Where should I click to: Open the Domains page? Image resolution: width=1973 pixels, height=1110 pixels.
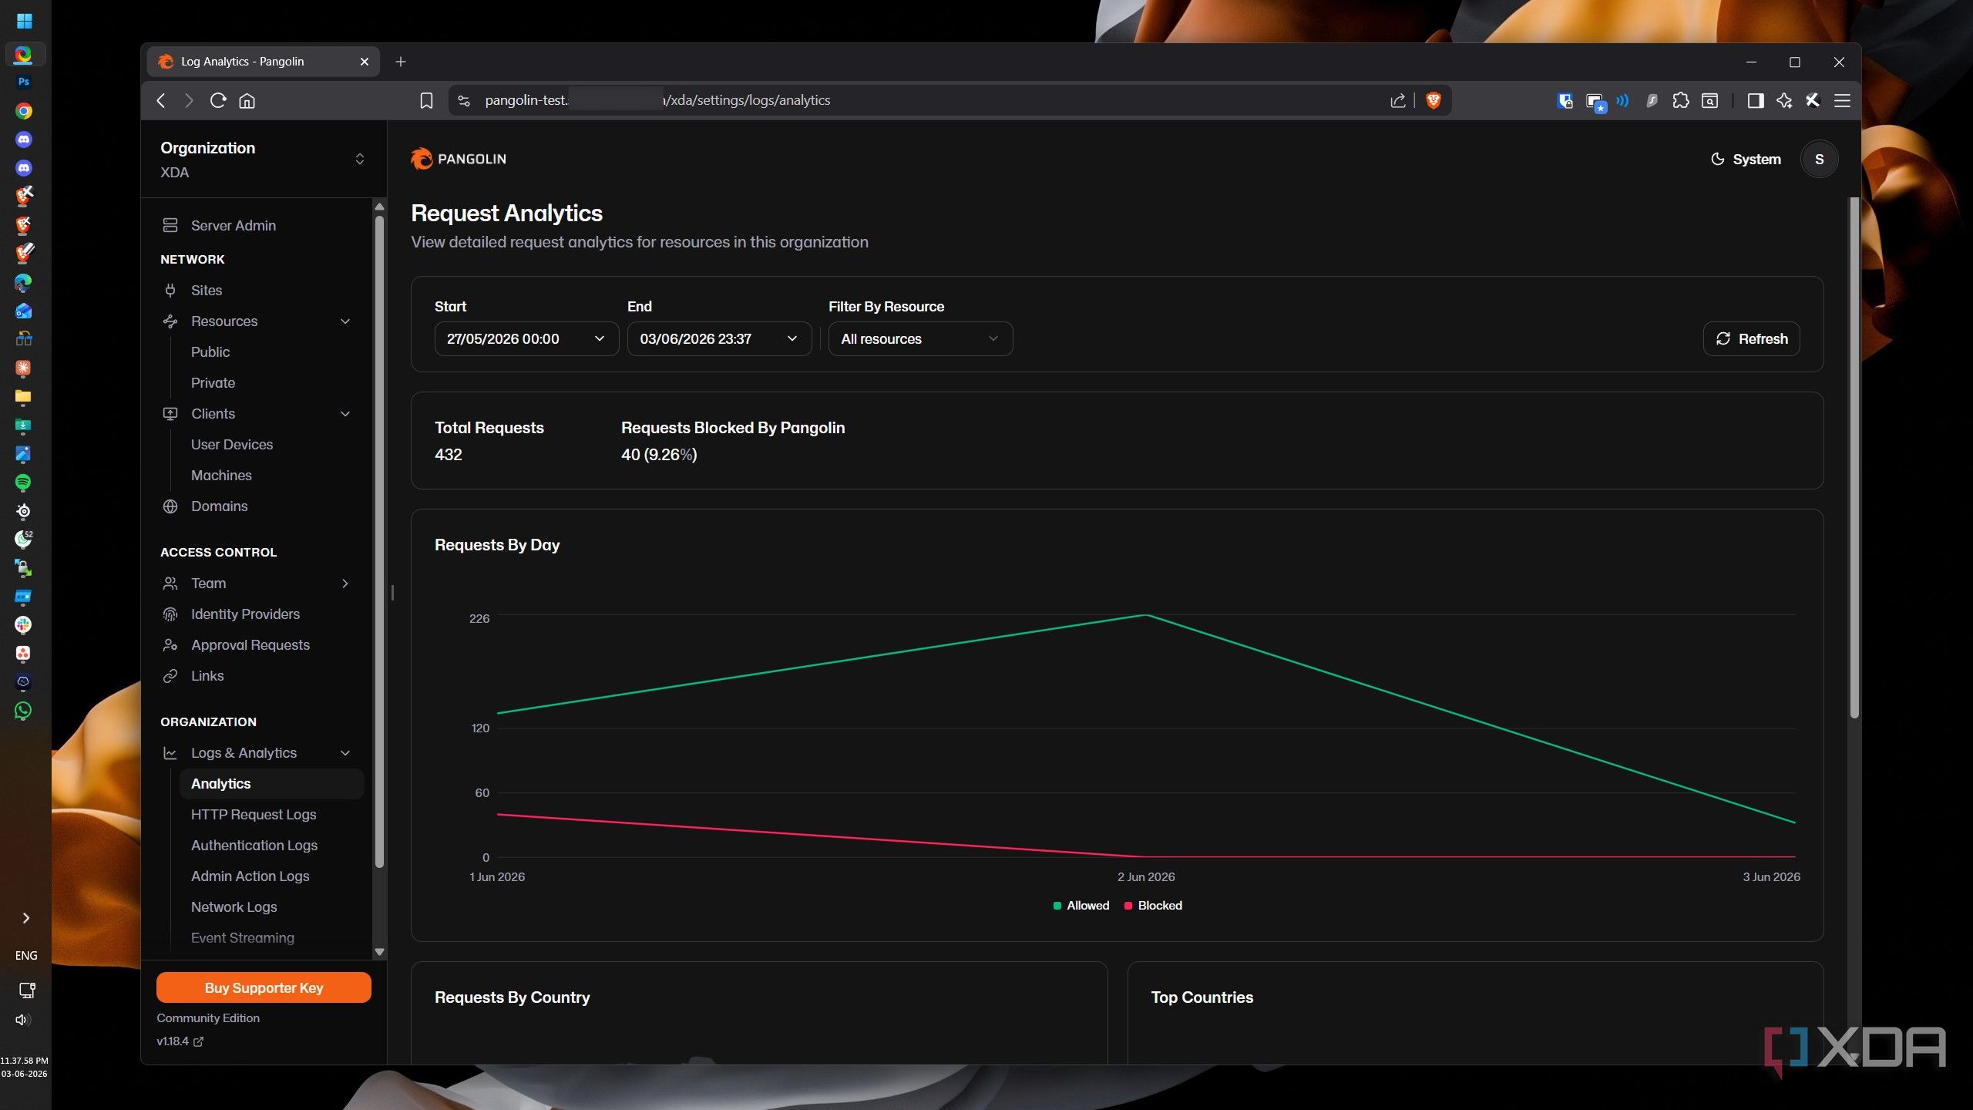click(219, 506)
